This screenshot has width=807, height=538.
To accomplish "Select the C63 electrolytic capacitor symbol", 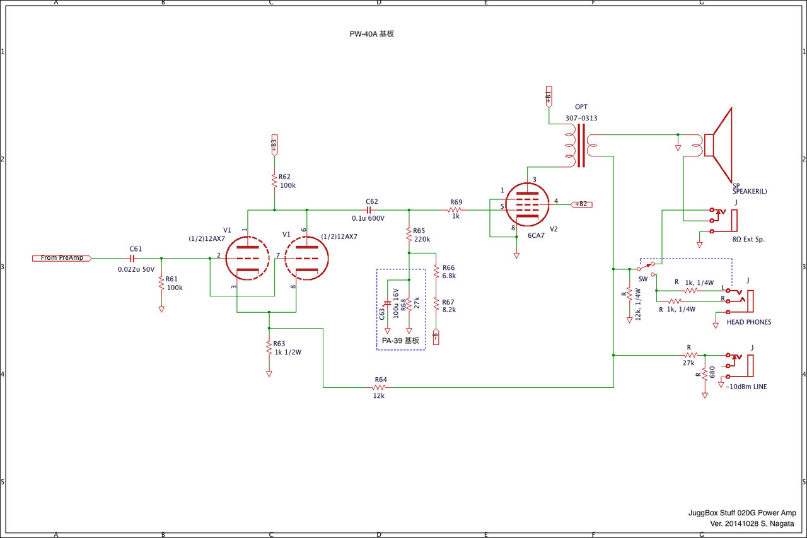I will tap(387, 304).
